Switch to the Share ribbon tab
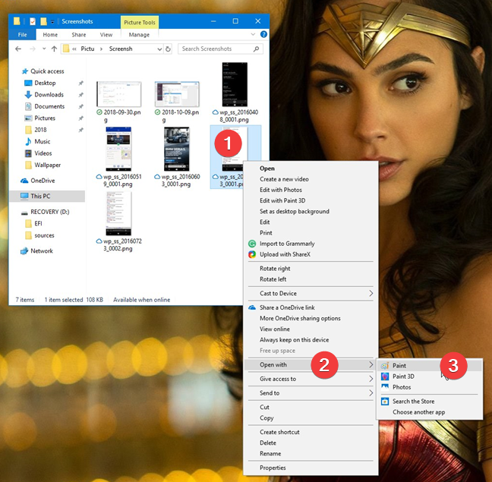Image resolution: width=492 pixels, height=482 pixels. pos(79,34)
